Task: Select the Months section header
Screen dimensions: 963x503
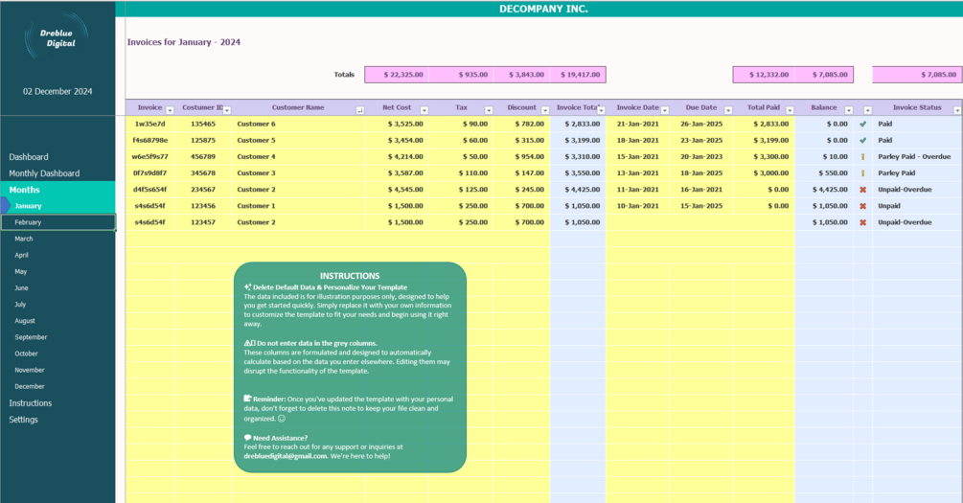Action: click(57, 190)
